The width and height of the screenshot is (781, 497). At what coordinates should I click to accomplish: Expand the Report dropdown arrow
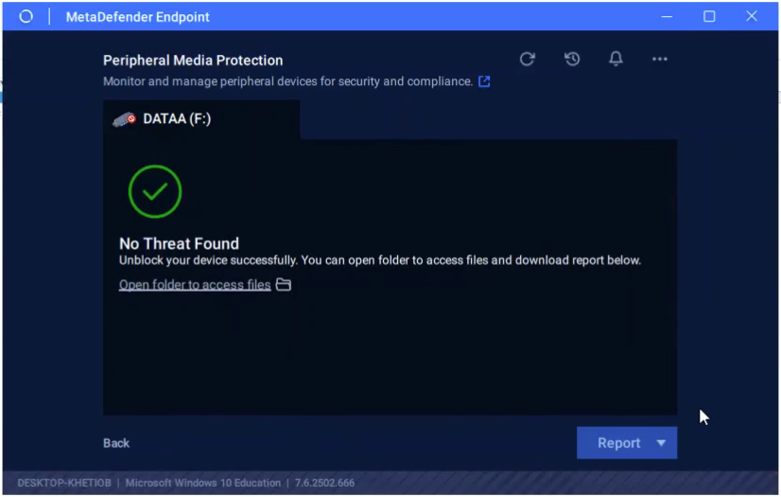[661, 443]
